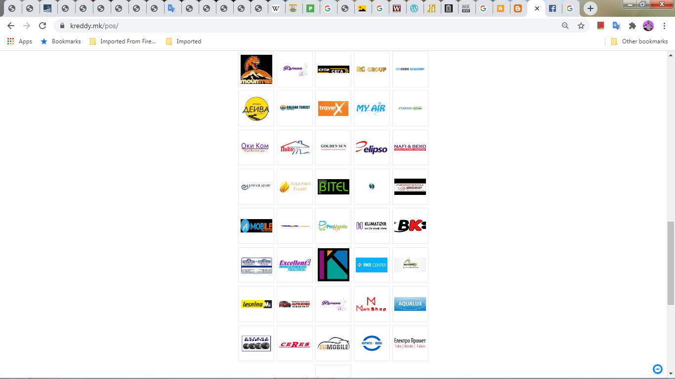Click the Електро Промет logo

click(x=410, y=343)
